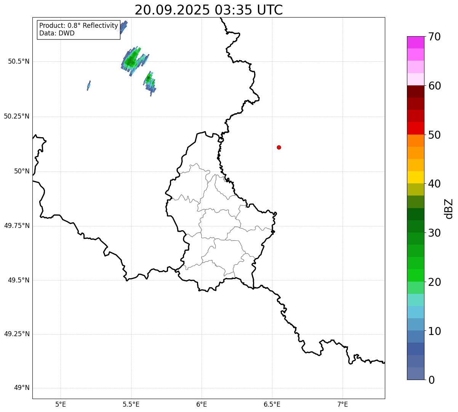Click the yellow colorbar segment above 40

point(415,177)
